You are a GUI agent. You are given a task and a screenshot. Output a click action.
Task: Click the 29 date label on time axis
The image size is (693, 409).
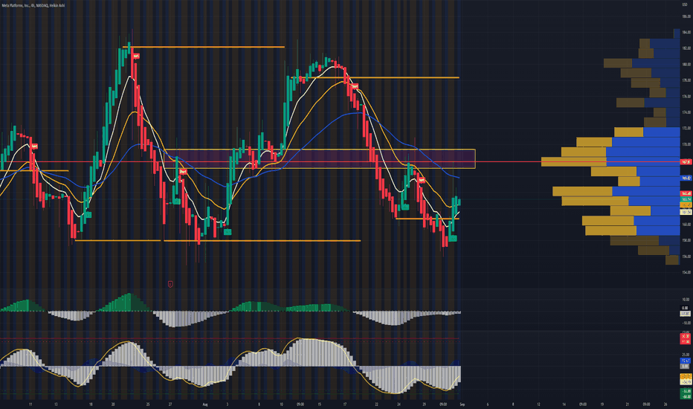[x=424, y=404]
